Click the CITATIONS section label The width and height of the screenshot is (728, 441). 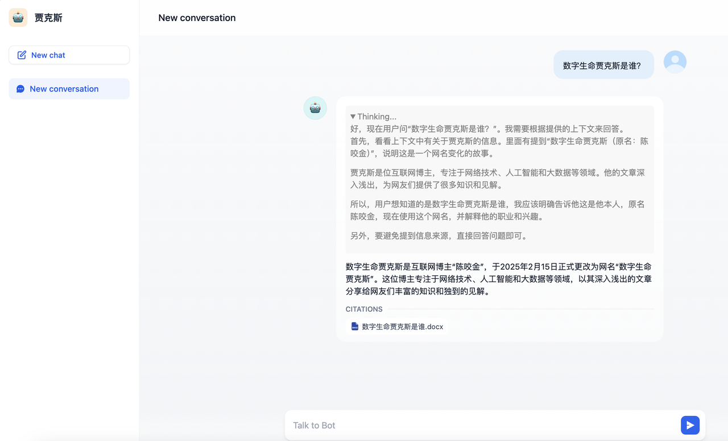tap(364, 309)
